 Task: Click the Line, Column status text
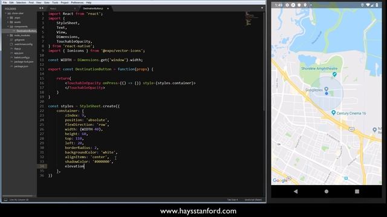pos(19,200)
